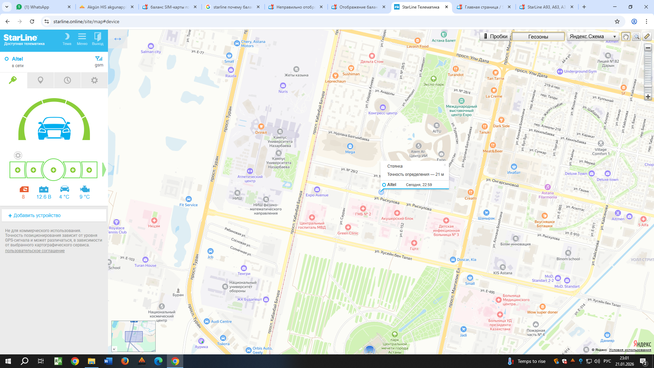Collapse the sidebar with the double arrow

(x=118, y=39)
